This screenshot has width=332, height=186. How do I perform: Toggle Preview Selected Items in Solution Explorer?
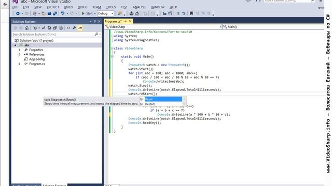(80, 28)
